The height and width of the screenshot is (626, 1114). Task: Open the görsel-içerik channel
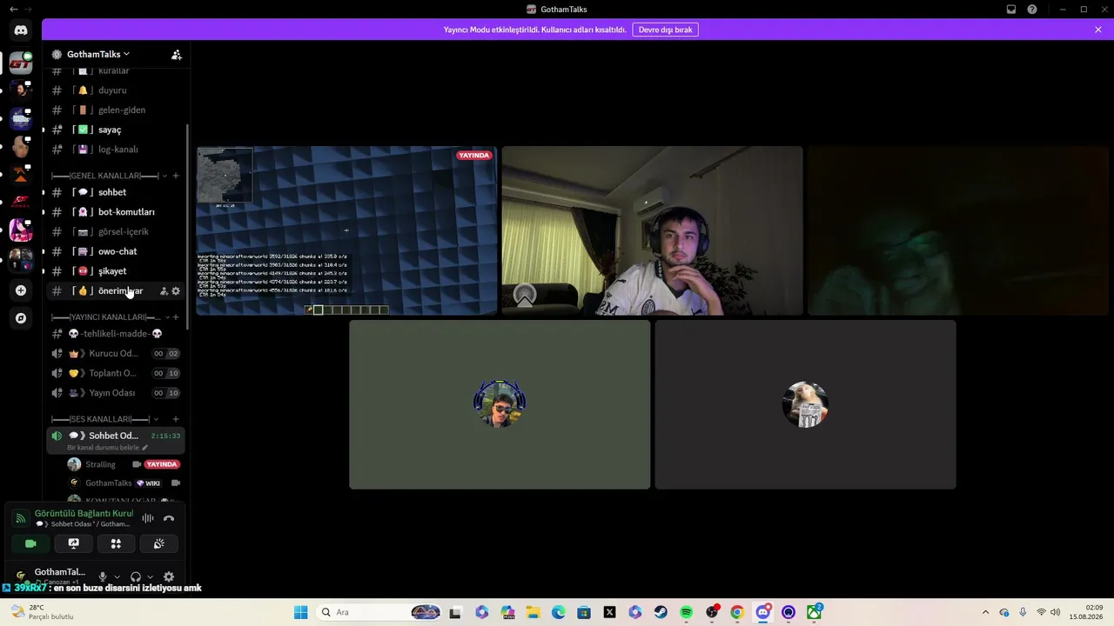click(116, 232)
